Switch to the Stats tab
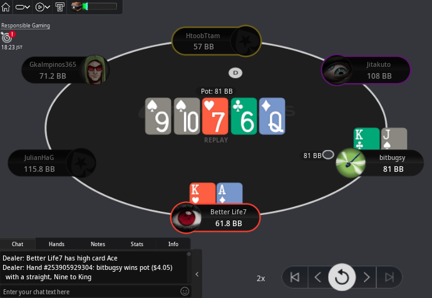Image resolution: width=432 pixels, height=298 pixels. pos(137,244)
